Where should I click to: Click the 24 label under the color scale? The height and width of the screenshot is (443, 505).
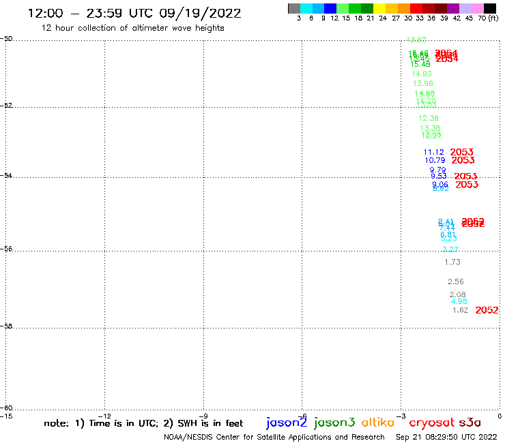coord(383,18)
